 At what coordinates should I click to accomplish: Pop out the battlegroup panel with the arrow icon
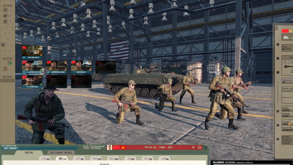(205, 148)
